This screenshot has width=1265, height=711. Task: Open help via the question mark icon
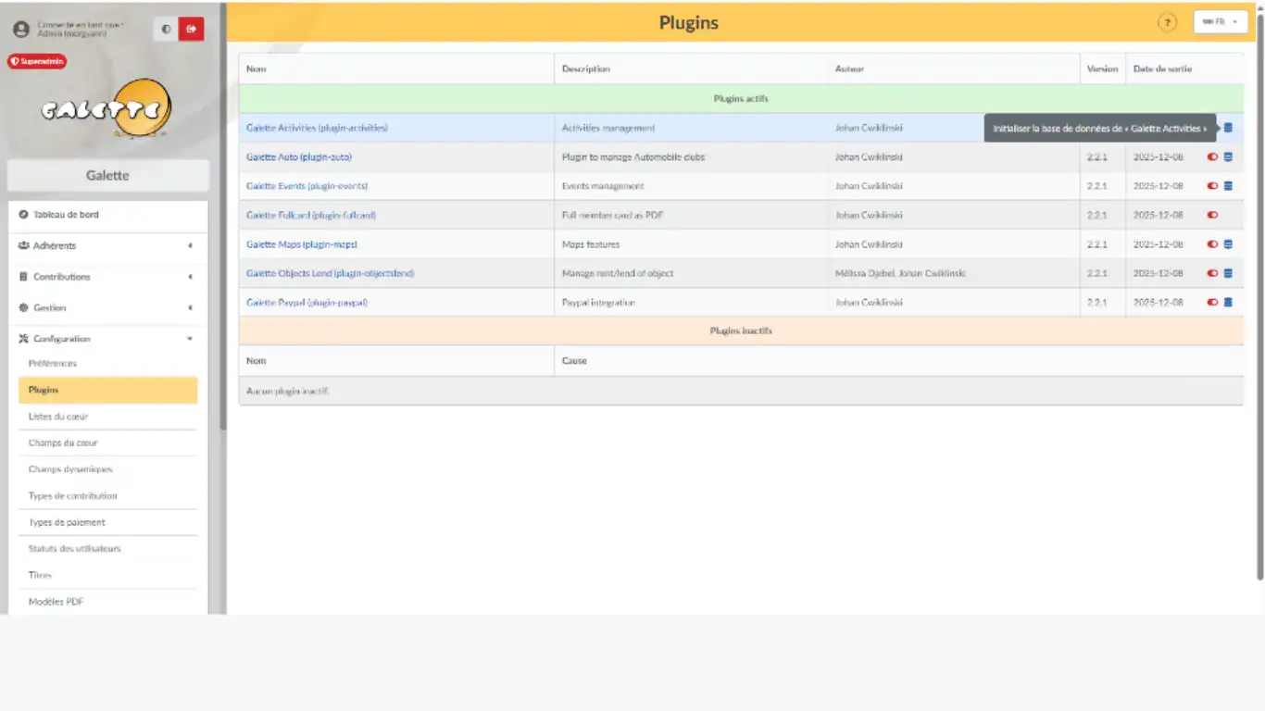(1167, 22)
